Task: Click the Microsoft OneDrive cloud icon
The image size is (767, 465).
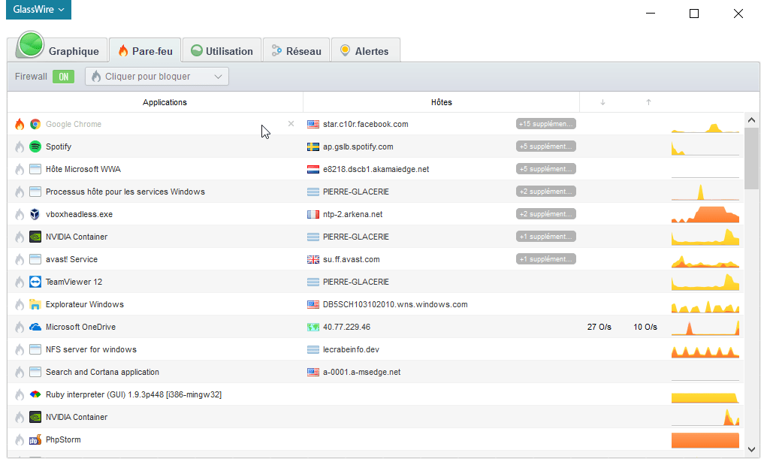Action: pyautogui.click(x=35, y=327)
